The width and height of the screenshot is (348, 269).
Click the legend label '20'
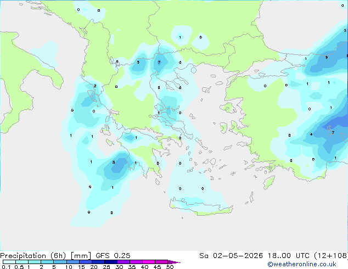pyautogui.click(x=94, y=267)
